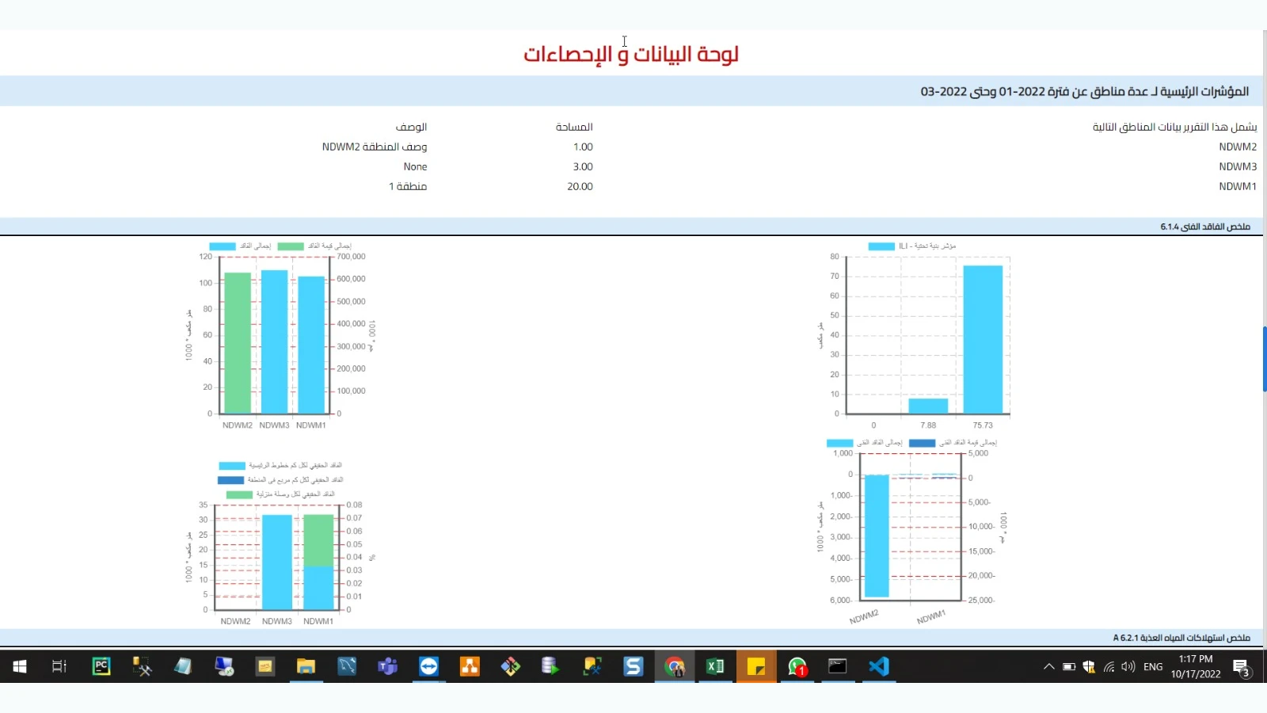
Task: Click the green NDWM2 bar in top-left chart
Action: coord(238,343)
